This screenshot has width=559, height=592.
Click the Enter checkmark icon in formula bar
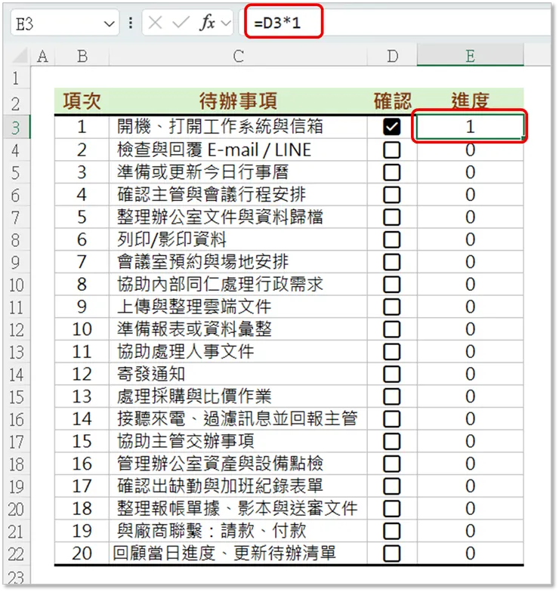point(181,23)
